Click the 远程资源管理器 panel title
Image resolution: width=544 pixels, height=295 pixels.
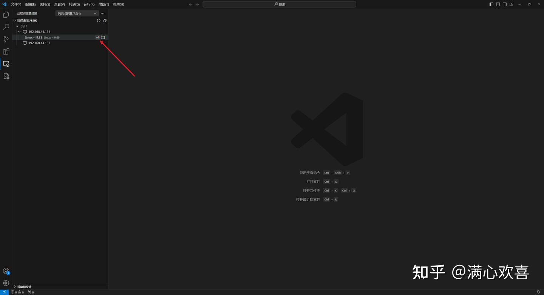tap(27, 13)
